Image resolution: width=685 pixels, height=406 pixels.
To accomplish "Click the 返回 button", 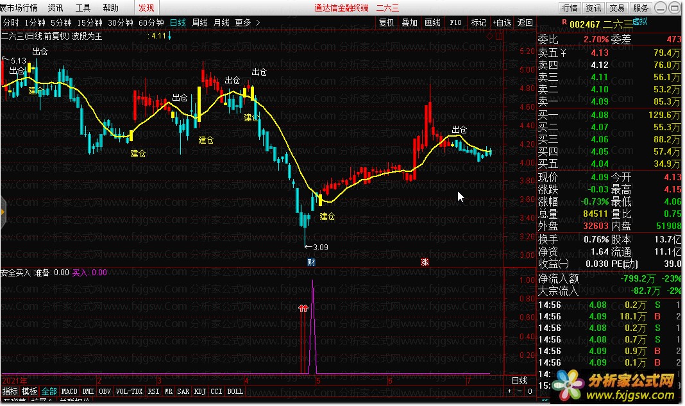I will point(525,22).
